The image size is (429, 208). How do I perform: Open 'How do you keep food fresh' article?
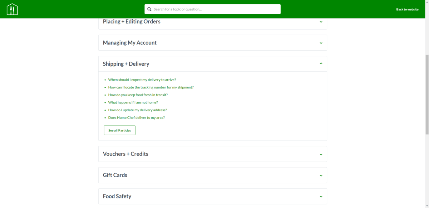coord(138,95)
